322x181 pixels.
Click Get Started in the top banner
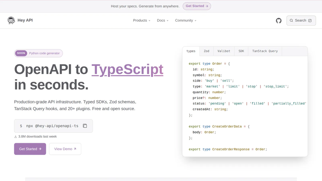197,6
